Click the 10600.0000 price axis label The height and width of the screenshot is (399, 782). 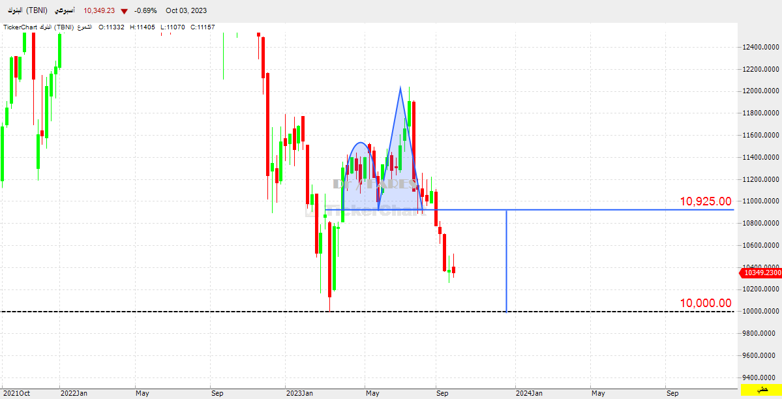click(760, 245)
